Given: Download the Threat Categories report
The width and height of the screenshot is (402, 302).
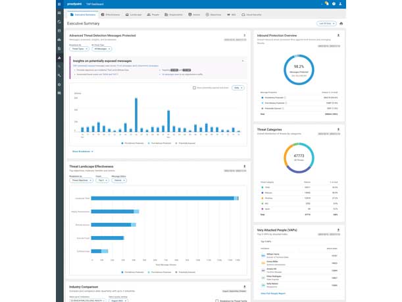Looking at the screenshot, I should coord(338,131).
